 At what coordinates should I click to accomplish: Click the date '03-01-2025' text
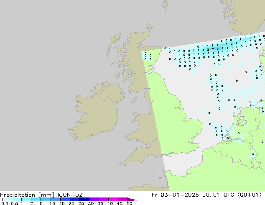tap(179, 195)
